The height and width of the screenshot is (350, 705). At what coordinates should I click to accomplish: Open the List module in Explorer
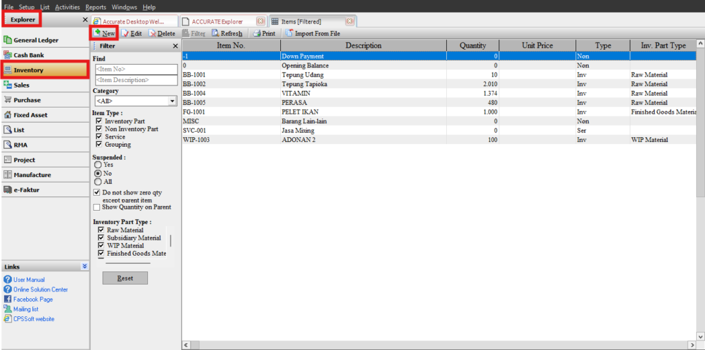[45, 130]
